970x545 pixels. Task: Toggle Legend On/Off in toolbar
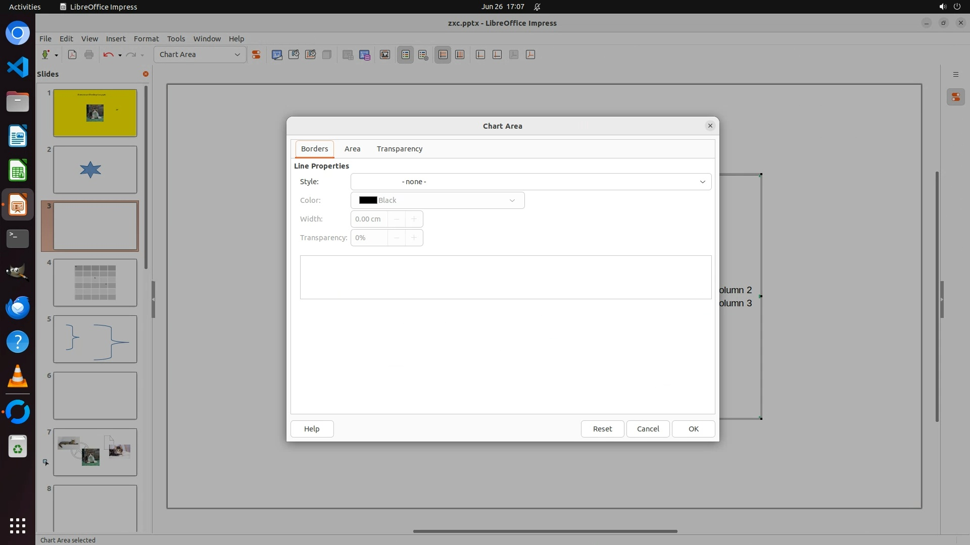pyautogui.click(x=406, y=54)
